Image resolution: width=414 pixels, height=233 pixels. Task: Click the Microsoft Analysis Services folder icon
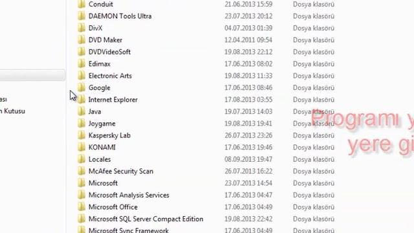[x=82, y=195]
